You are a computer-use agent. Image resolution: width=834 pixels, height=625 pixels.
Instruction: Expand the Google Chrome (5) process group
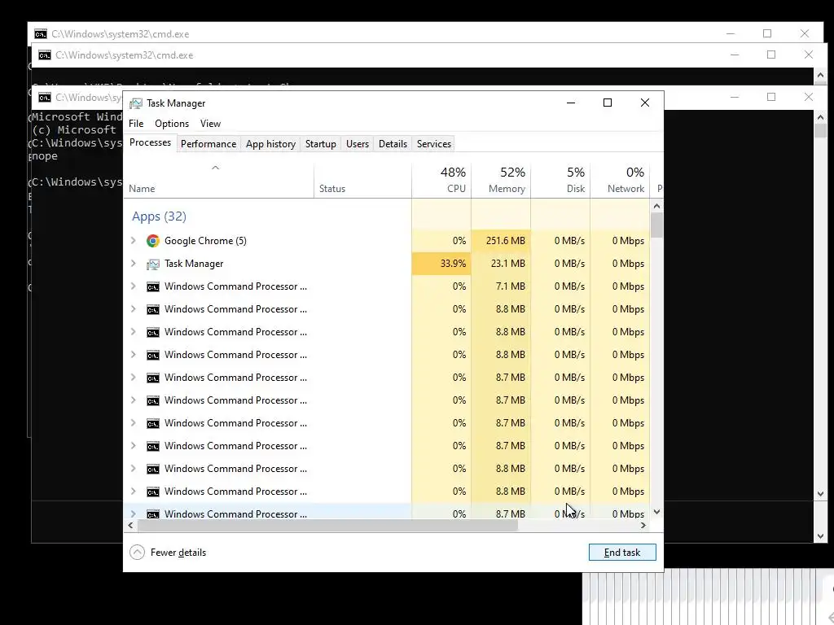click(134, 241)
